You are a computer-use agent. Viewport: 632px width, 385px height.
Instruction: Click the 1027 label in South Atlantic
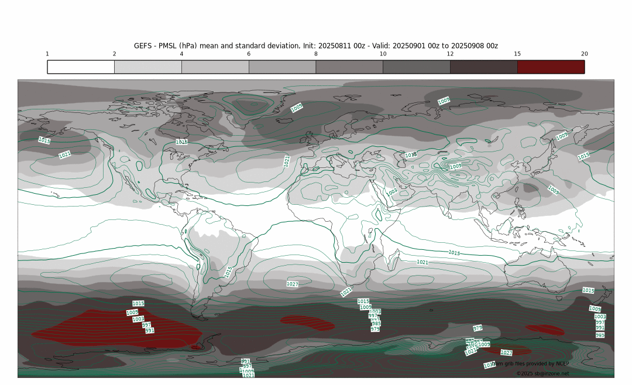(x=293, y=284)
